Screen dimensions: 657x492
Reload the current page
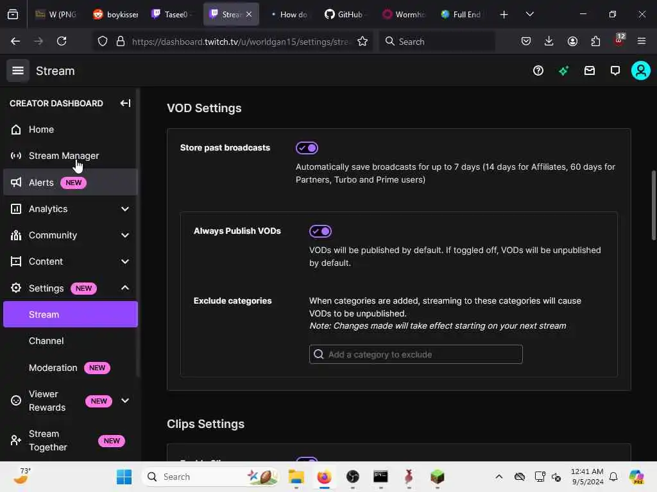62,41
